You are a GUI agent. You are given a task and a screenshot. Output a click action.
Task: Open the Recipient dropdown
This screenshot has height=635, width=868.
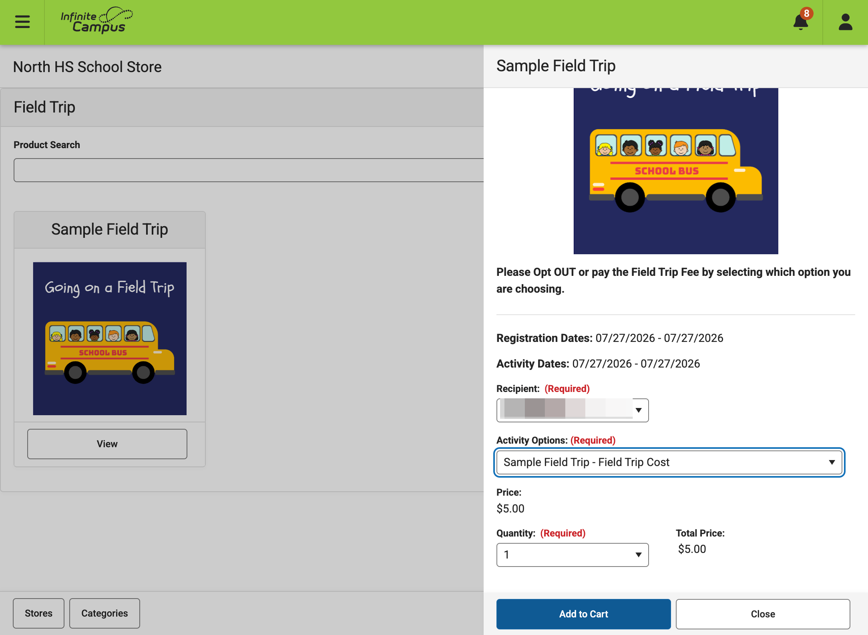pos(573,410)
